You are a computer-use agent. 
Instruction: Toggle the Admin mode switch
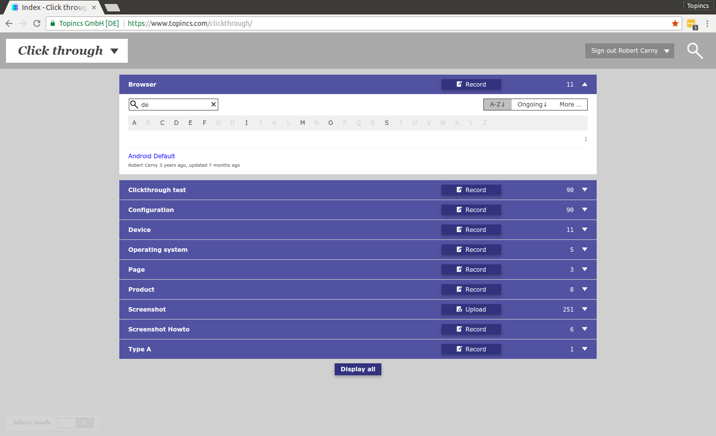[76, 423]
